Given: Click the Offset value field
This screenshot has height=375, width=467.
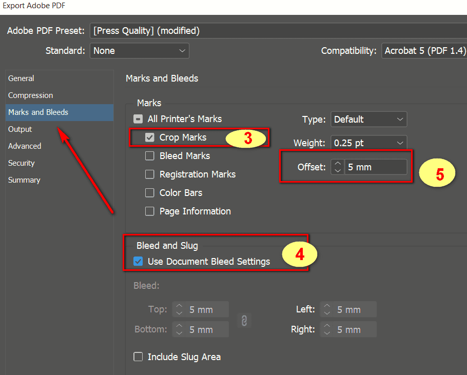Looking at the screenshot, I should pos(375,167).
